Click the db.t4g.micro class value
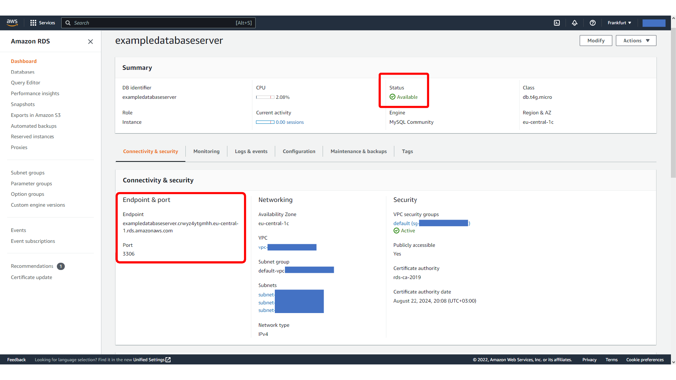Image resolution: width=676 pixels, height=380 pixels. [537, 97]
